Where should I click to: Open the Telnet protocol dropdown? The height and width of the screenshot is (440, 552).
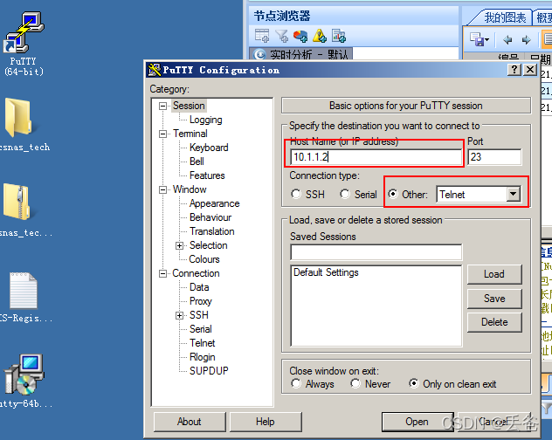pyautogui.click(x=514, y=194)
